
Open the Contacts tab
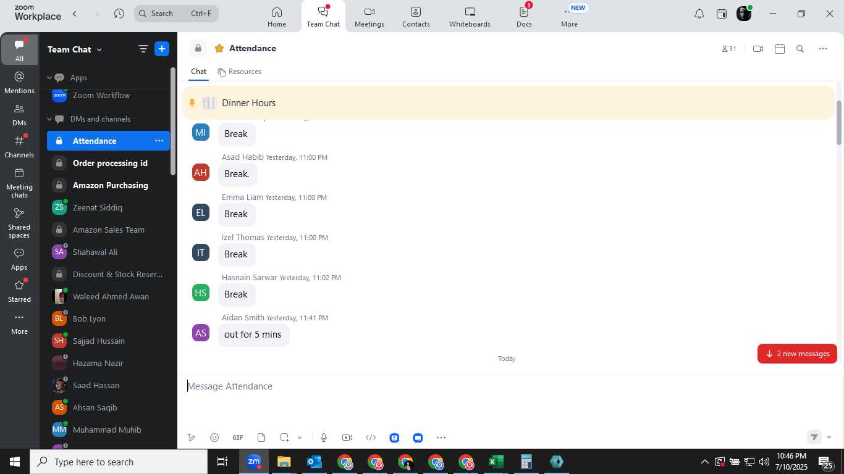[x=416, y=17]
